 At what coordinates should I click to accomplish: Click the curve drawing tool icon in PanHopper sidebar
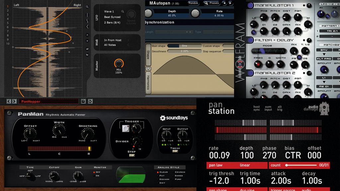tap(87, 22)
